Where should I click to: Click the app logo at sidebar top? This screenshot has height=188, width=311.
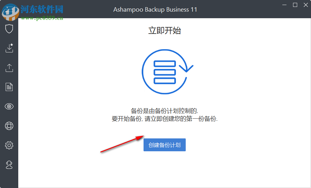point(9,8)
